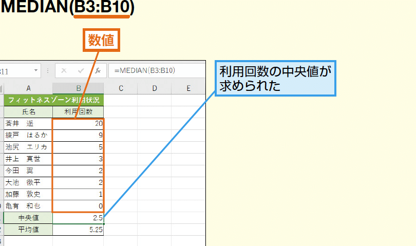Click the average result cell showing 5.25
The width and height of the screenshot is (416, 246).
78,230
